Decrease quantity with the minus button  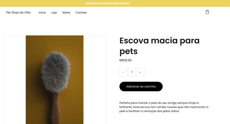click(x=124, y=72)
